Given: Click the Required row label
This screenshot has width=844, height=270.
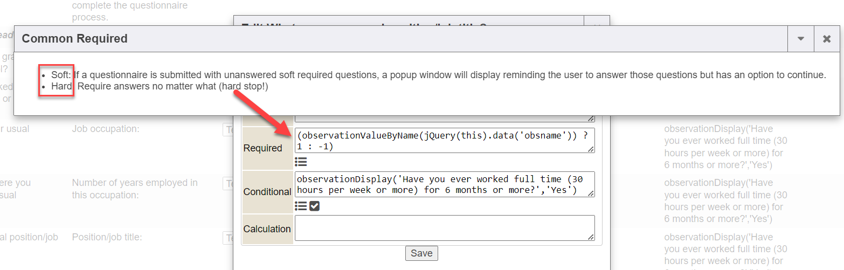Looking at the screenshot, I should click(x=262, y=148).
